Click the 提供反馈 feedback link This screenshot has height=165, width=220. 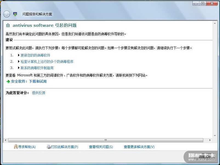tap(39, 93)
